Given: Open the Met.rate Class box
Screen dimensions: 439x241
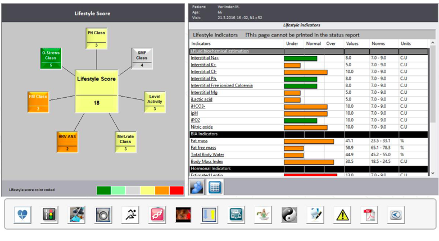Looking at the screenshot, I should [125, 142].
